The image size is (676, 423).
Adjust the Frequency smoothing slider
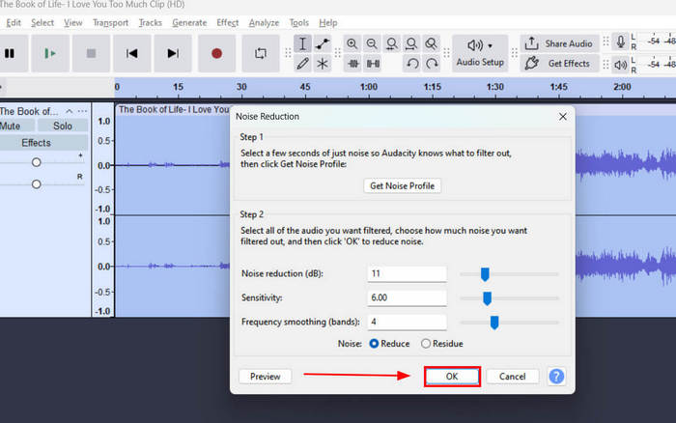tap(494, 323)
